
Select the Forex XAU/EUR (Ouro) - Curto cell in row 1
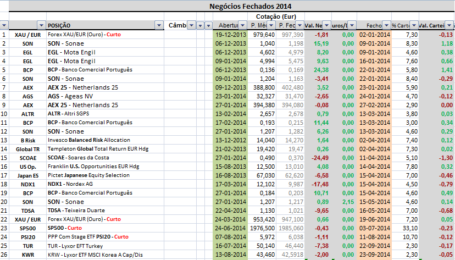pyautogui.click(x=85, y=34)
